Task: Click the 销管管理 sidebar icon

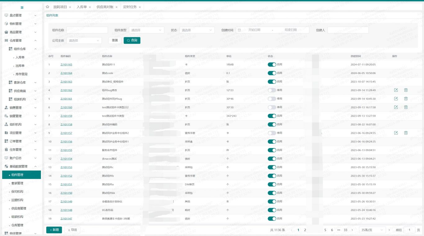Action: coord(7,116)
